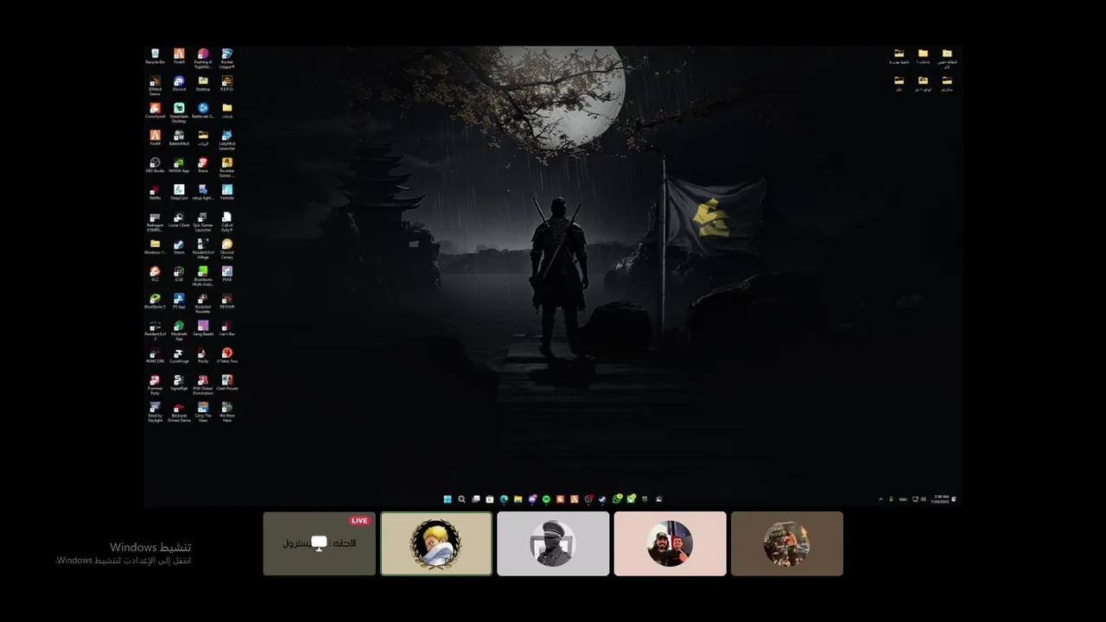Viewport: 1106px width, 622px height.
Task: Open SignalRgb desktop shortcut
Action: pyautogui.click(x=179, y=382)
